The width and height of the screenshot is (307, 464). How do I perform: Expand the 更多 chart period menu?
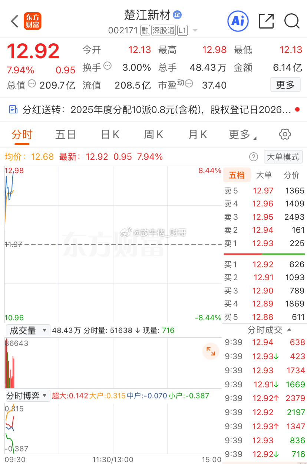(243, 135)
